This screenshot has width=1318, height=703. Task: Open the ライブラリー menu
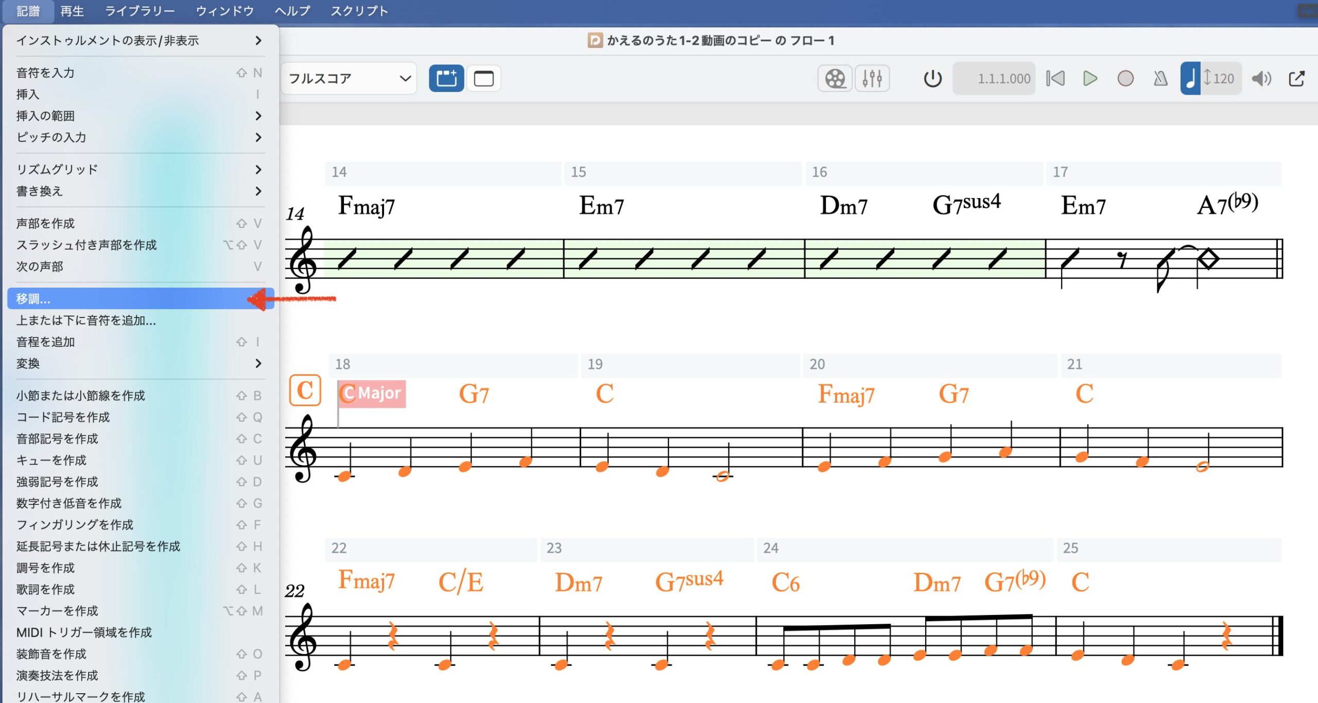click(140, 11)
